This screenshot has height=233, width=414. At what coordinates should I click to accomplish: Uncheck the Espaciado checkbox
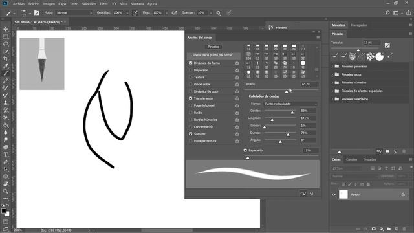point(245,150)
